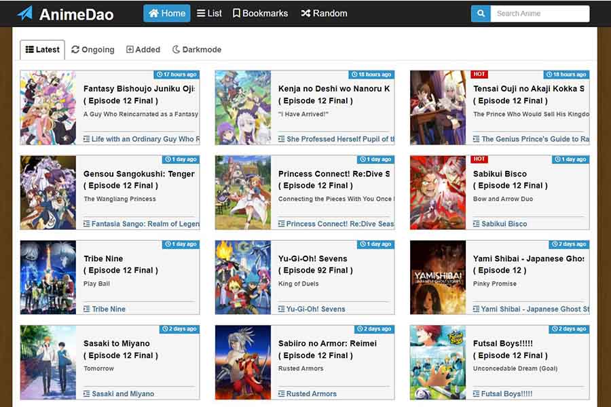The image size is (611, 407).
Task: Click the list icon beside Yu-Gi-Oh! Sevens link
Action: pyautogui.click(x=281, y=309)
